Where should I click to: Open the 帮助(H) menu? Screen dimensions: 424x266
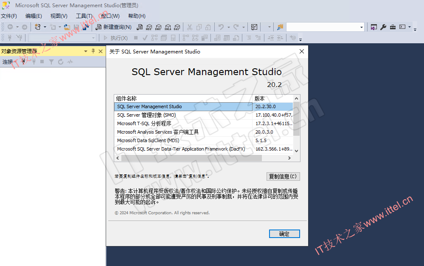click(137, 16)
